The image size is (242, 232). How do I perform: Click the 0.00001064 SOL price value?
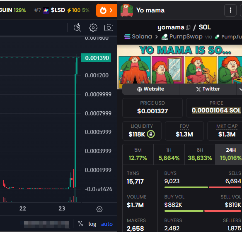tap(216, 110)
